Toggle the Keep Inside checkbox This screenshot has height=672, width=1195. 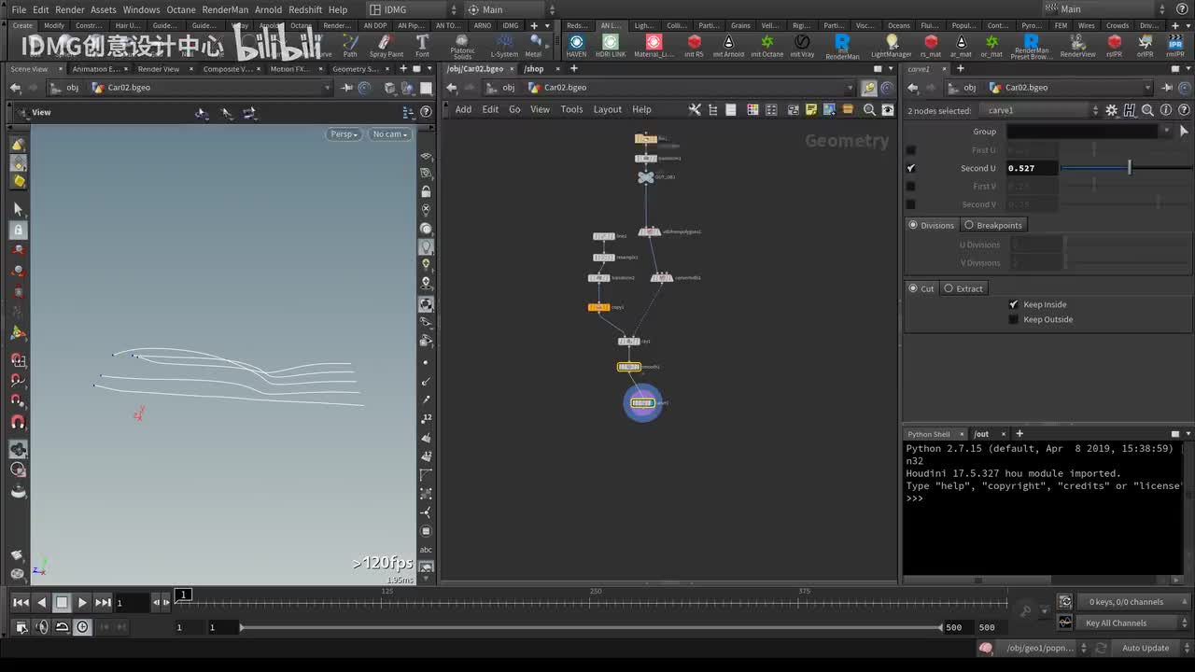1014,304
